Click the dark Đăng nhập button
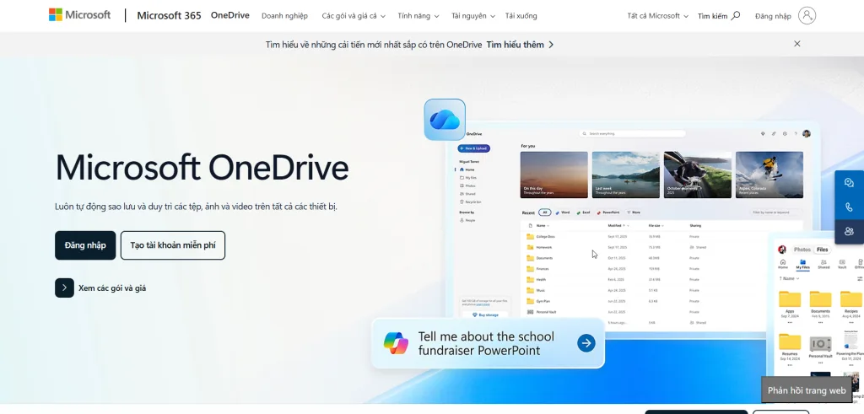The image size is (864, 414). tap(85, 245)
